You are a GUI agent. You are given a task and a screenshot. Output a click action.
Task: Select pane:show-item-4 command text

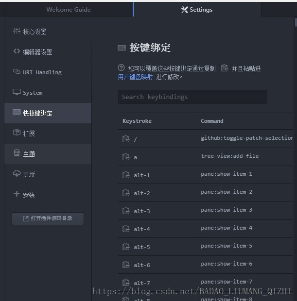click(227, 228)
